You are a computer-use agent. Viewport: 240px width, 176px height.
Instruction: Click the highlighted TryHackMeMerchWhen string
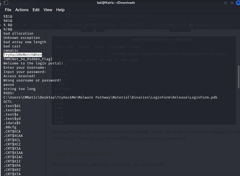pos(22,55)
